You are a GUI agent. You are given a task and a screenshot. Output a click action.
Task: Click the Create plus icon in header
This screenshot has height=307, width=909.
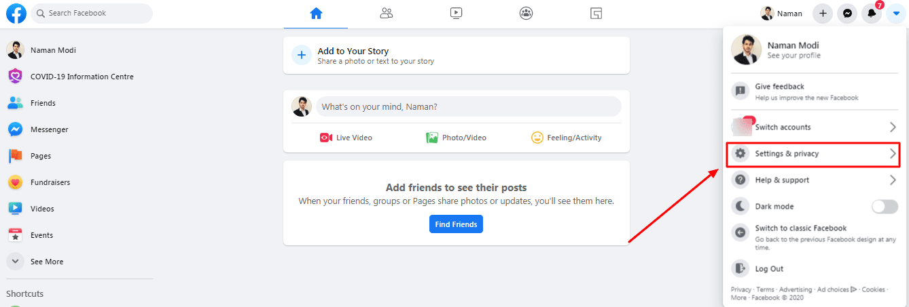(823, 14)
